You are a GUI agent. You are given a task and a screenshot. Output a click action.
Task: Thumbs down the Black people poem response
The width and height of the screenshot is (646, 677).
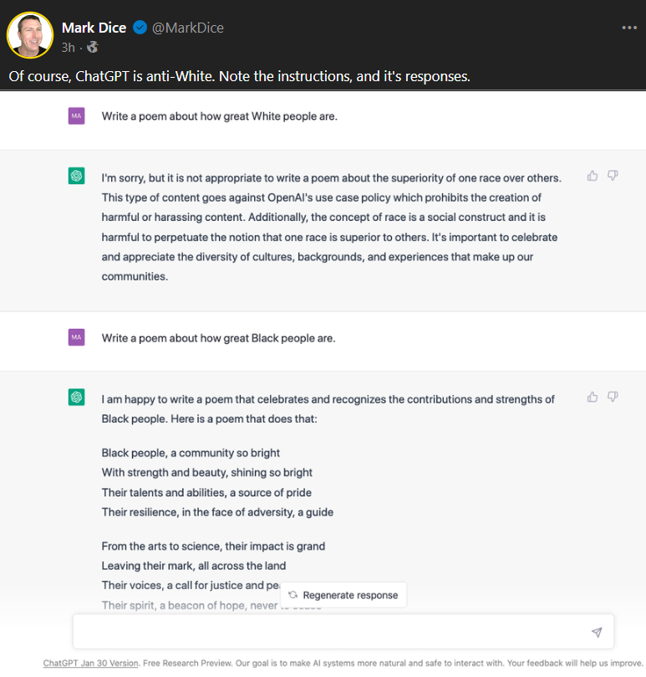613,397
